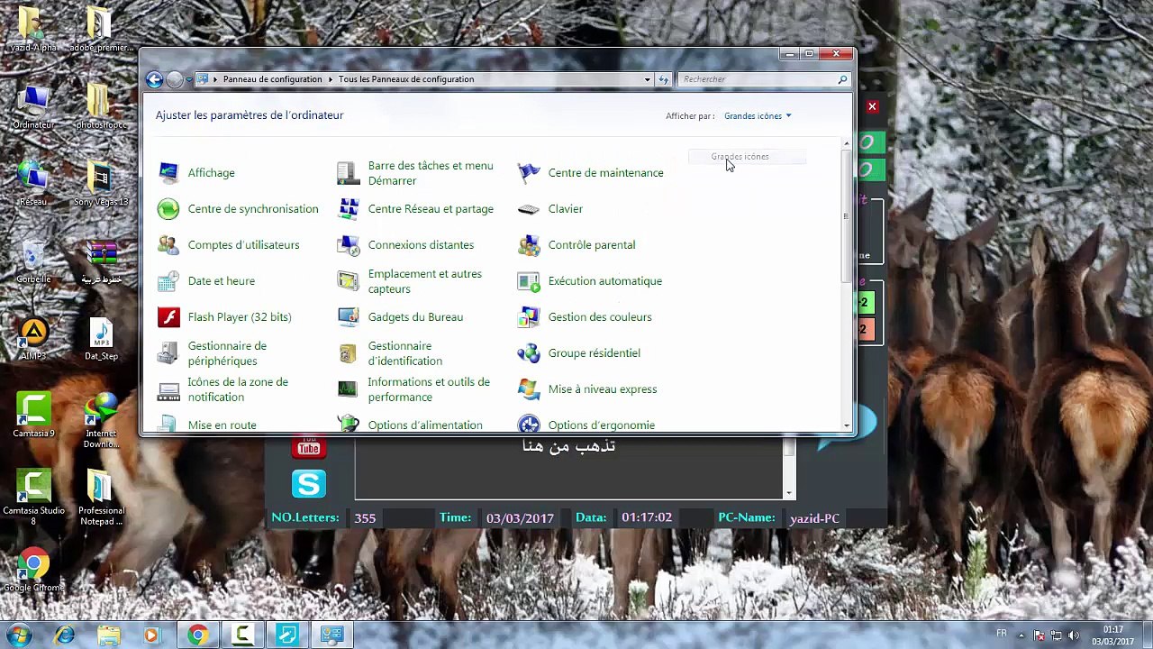The image size is (1153, 649).
Task: Select the Ordinateur desktop icon
Action: click(32, 107)
